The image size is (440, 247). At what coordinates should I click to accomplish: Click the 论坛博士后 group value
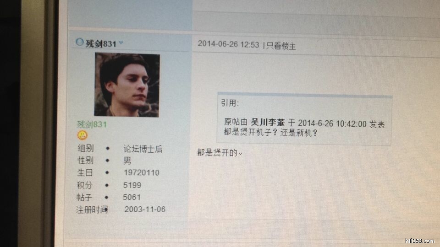(143, 149)
